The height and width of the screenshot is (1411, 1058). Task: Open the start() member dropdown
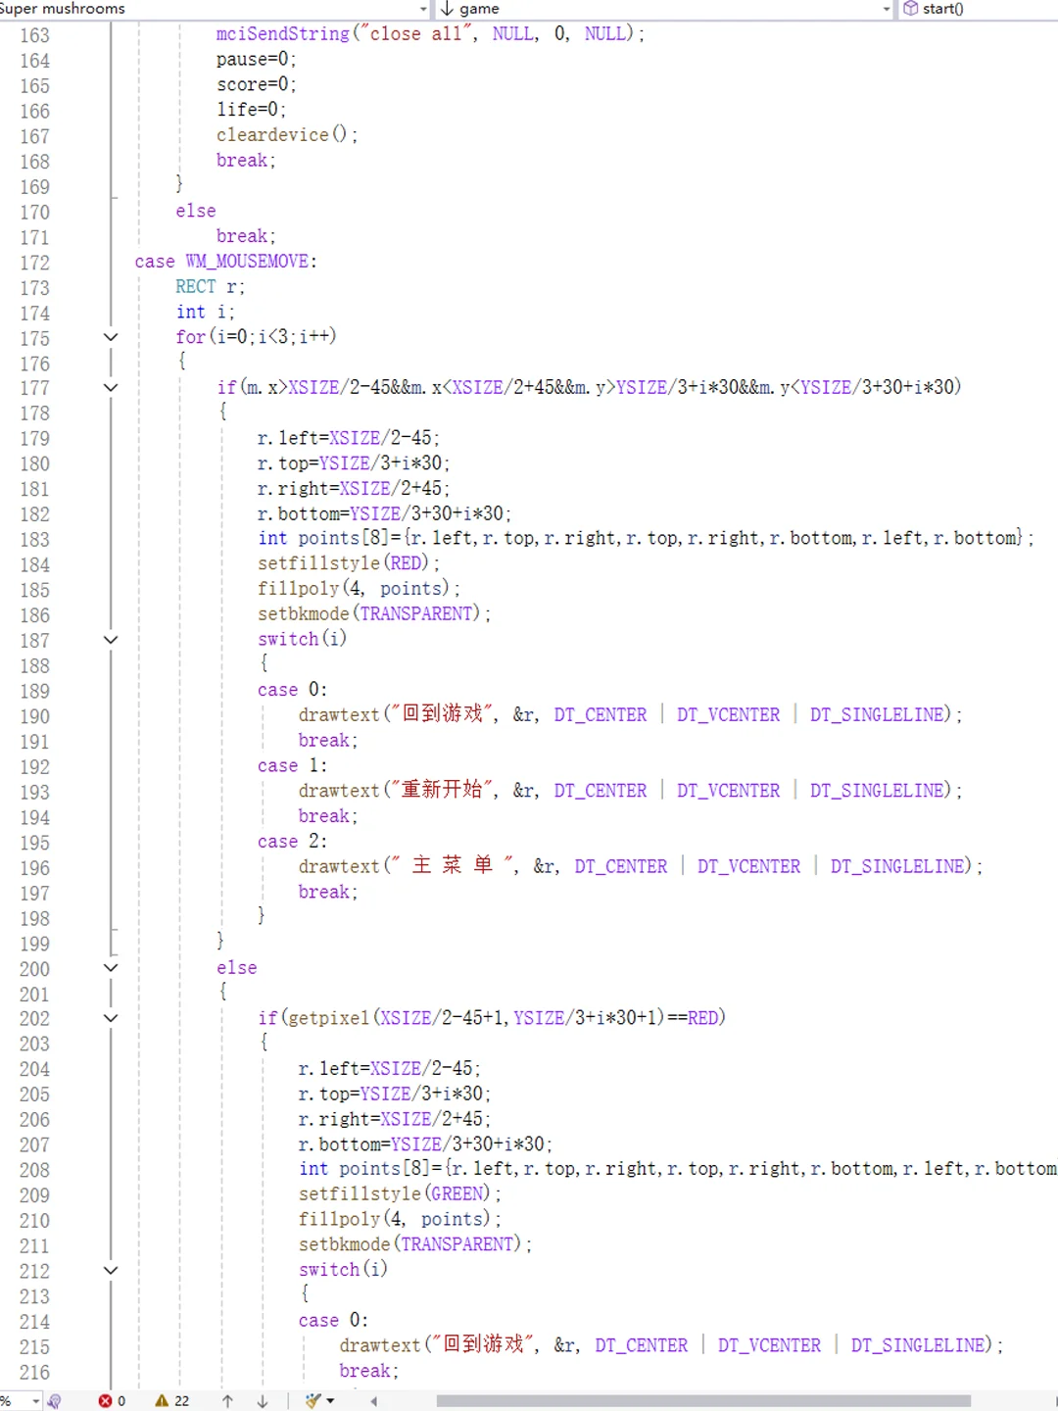tap(980, 9)
